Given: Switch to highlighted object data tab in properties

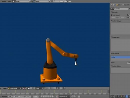Looking at the screenshot, I should point(127,96).
